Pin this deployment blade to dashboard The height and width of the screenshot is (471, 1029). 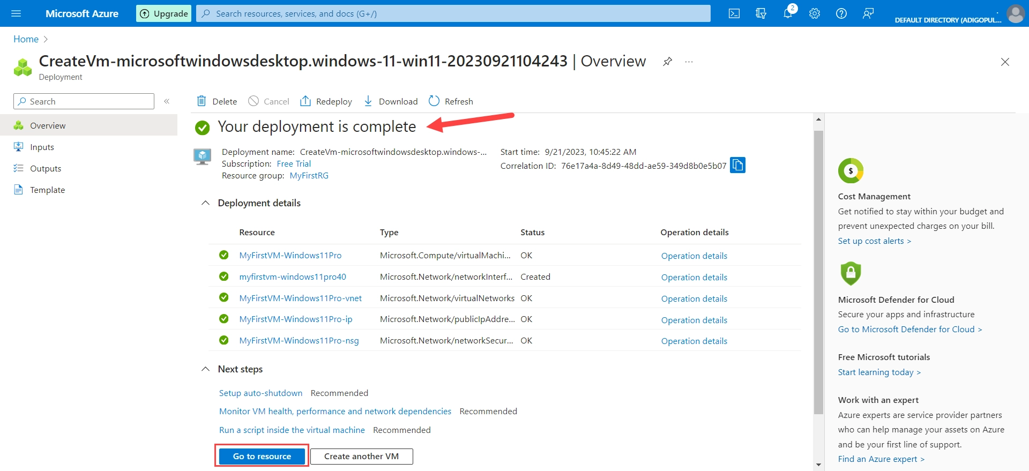click(x=667, y=62)
